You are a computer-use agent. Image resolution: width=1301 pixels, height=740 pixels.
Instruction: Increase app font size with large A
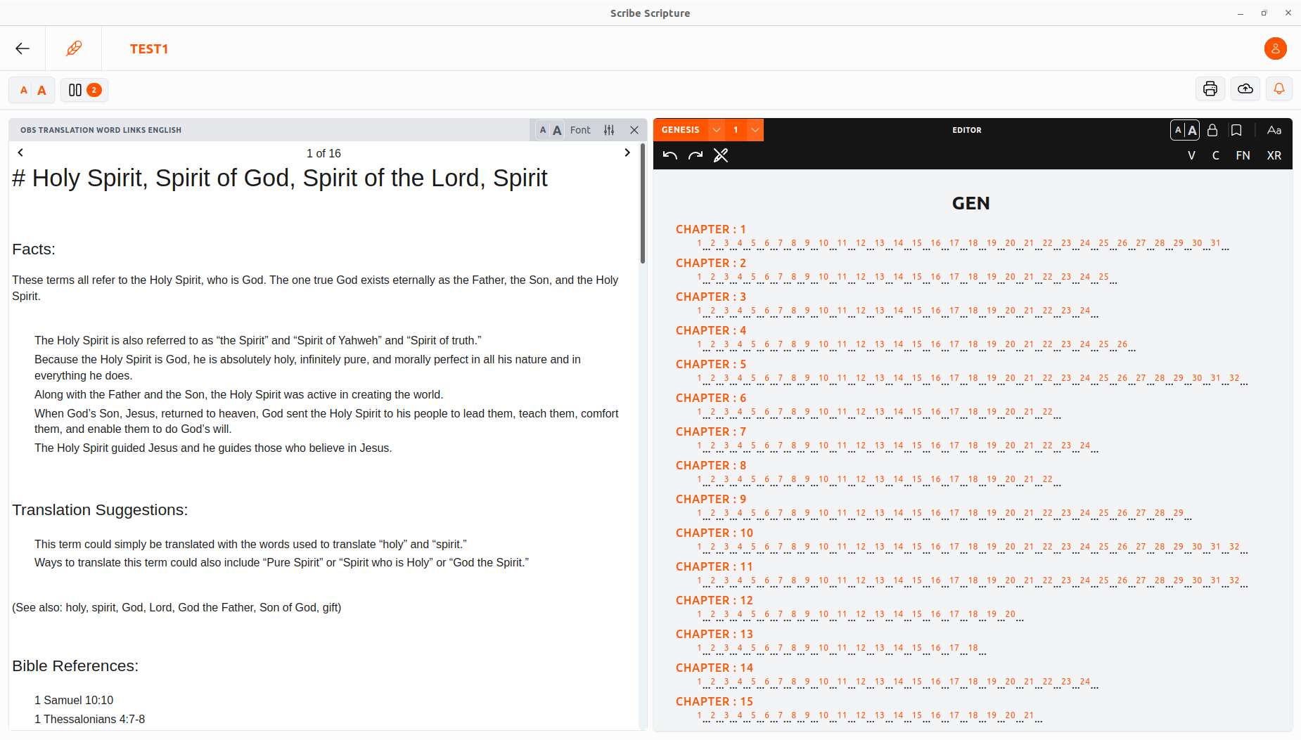coord(41,90)
